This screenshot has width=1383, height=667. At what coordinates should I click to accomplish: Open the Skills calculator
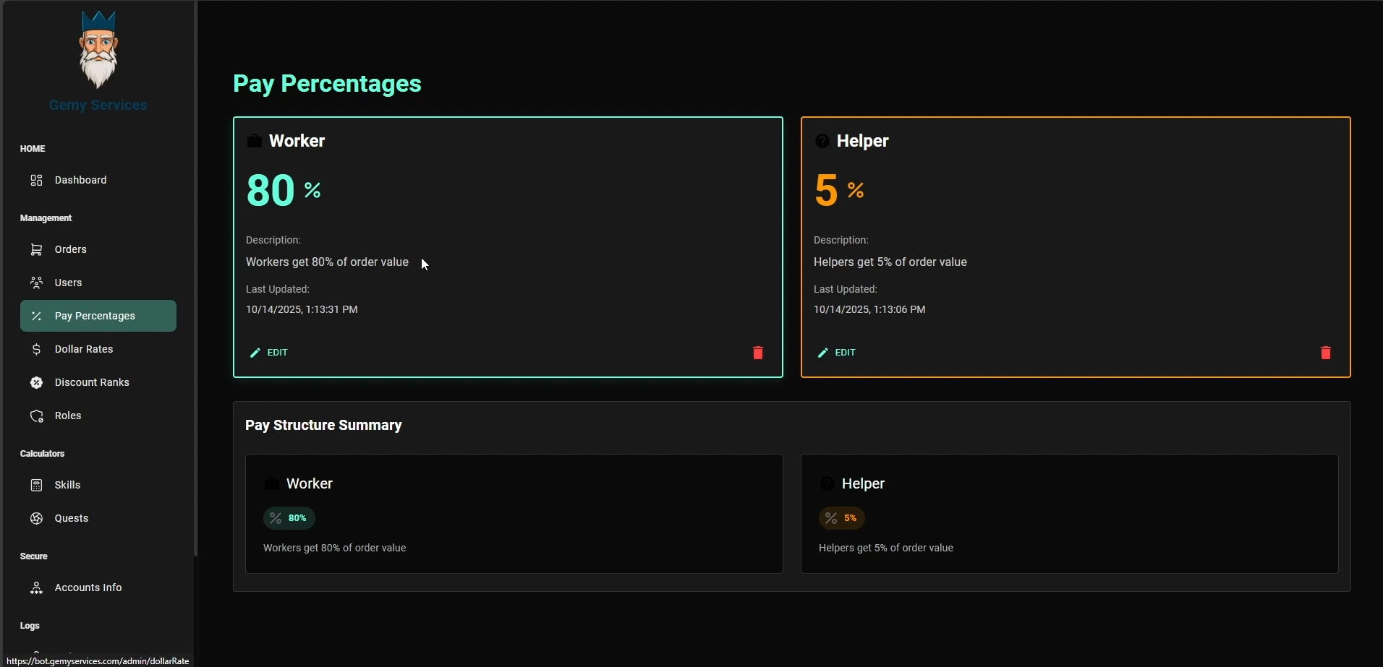pos(98,485)
